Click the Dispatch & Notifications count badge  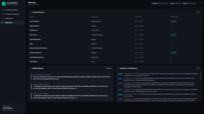tap(198, 68)
